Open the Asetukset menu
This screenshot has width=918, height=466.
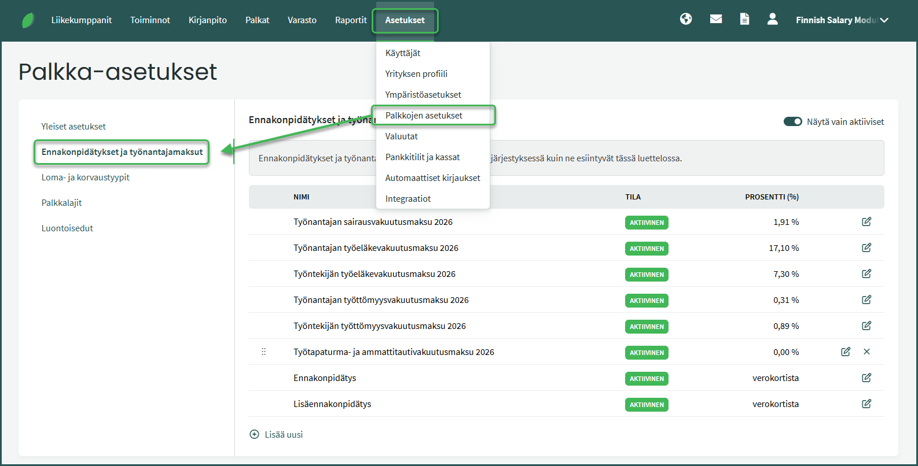[x=405, y=20]
